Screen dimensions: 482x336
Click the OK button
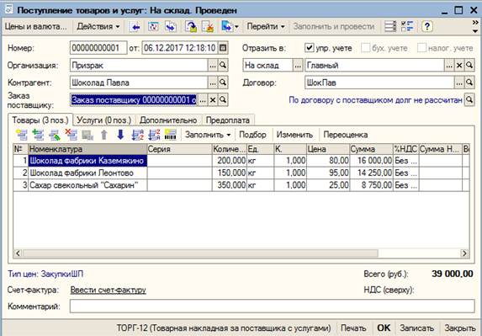[384, 328]
